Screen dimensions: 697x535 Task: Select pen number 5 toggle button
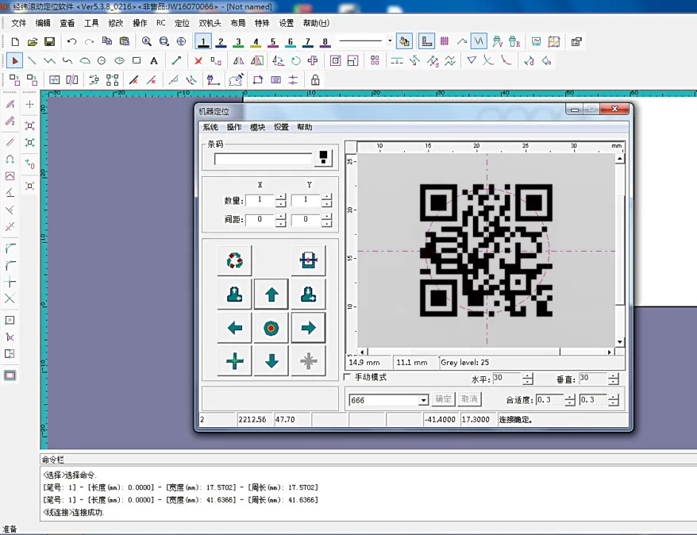[273, 42]
